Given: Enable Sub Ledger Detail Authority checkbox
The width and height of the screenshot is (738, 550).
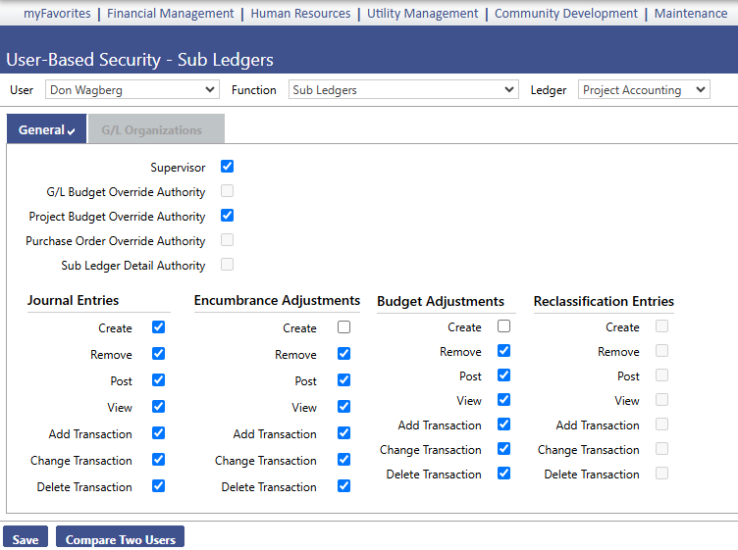Looking at the screenshot, I should [227, 264].
